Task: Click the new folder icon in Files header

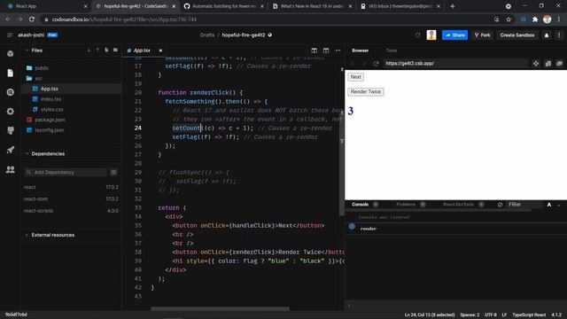Action: coord(115,50)
